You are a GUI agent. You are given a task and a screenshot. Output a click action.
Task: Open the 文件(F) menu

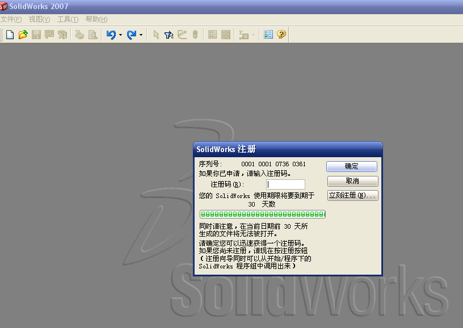11,19
